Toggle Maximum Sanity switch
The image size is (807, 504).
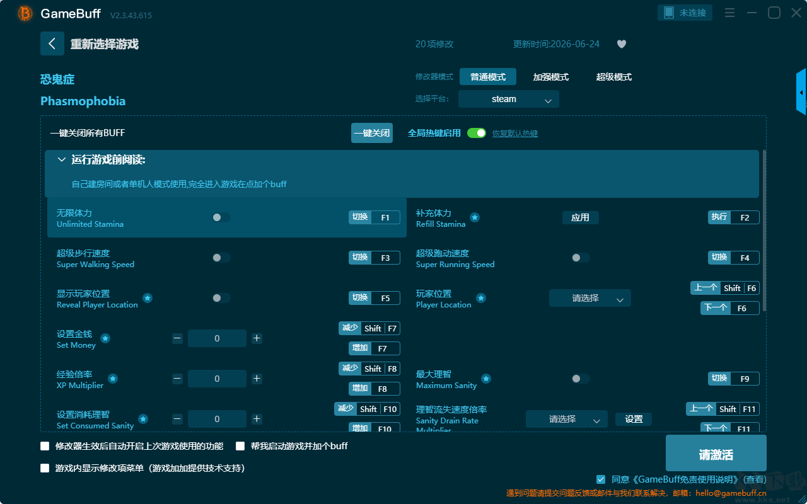(581, 379)
